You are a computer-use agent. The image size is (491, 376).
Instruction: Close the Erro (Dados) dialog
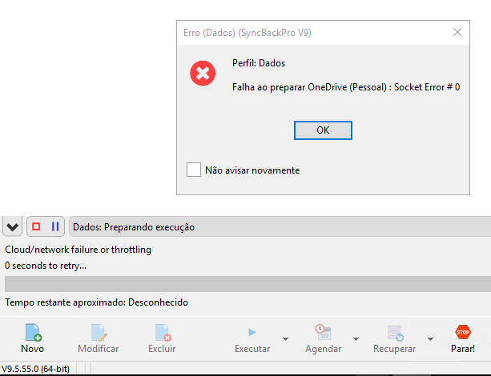(x=457, y=32)
